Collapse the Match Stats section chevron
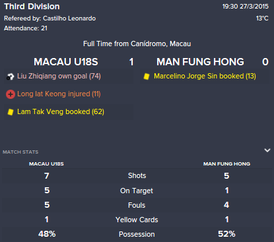The width and height of the screenshot is (274, 242). (x=267, y=150)
